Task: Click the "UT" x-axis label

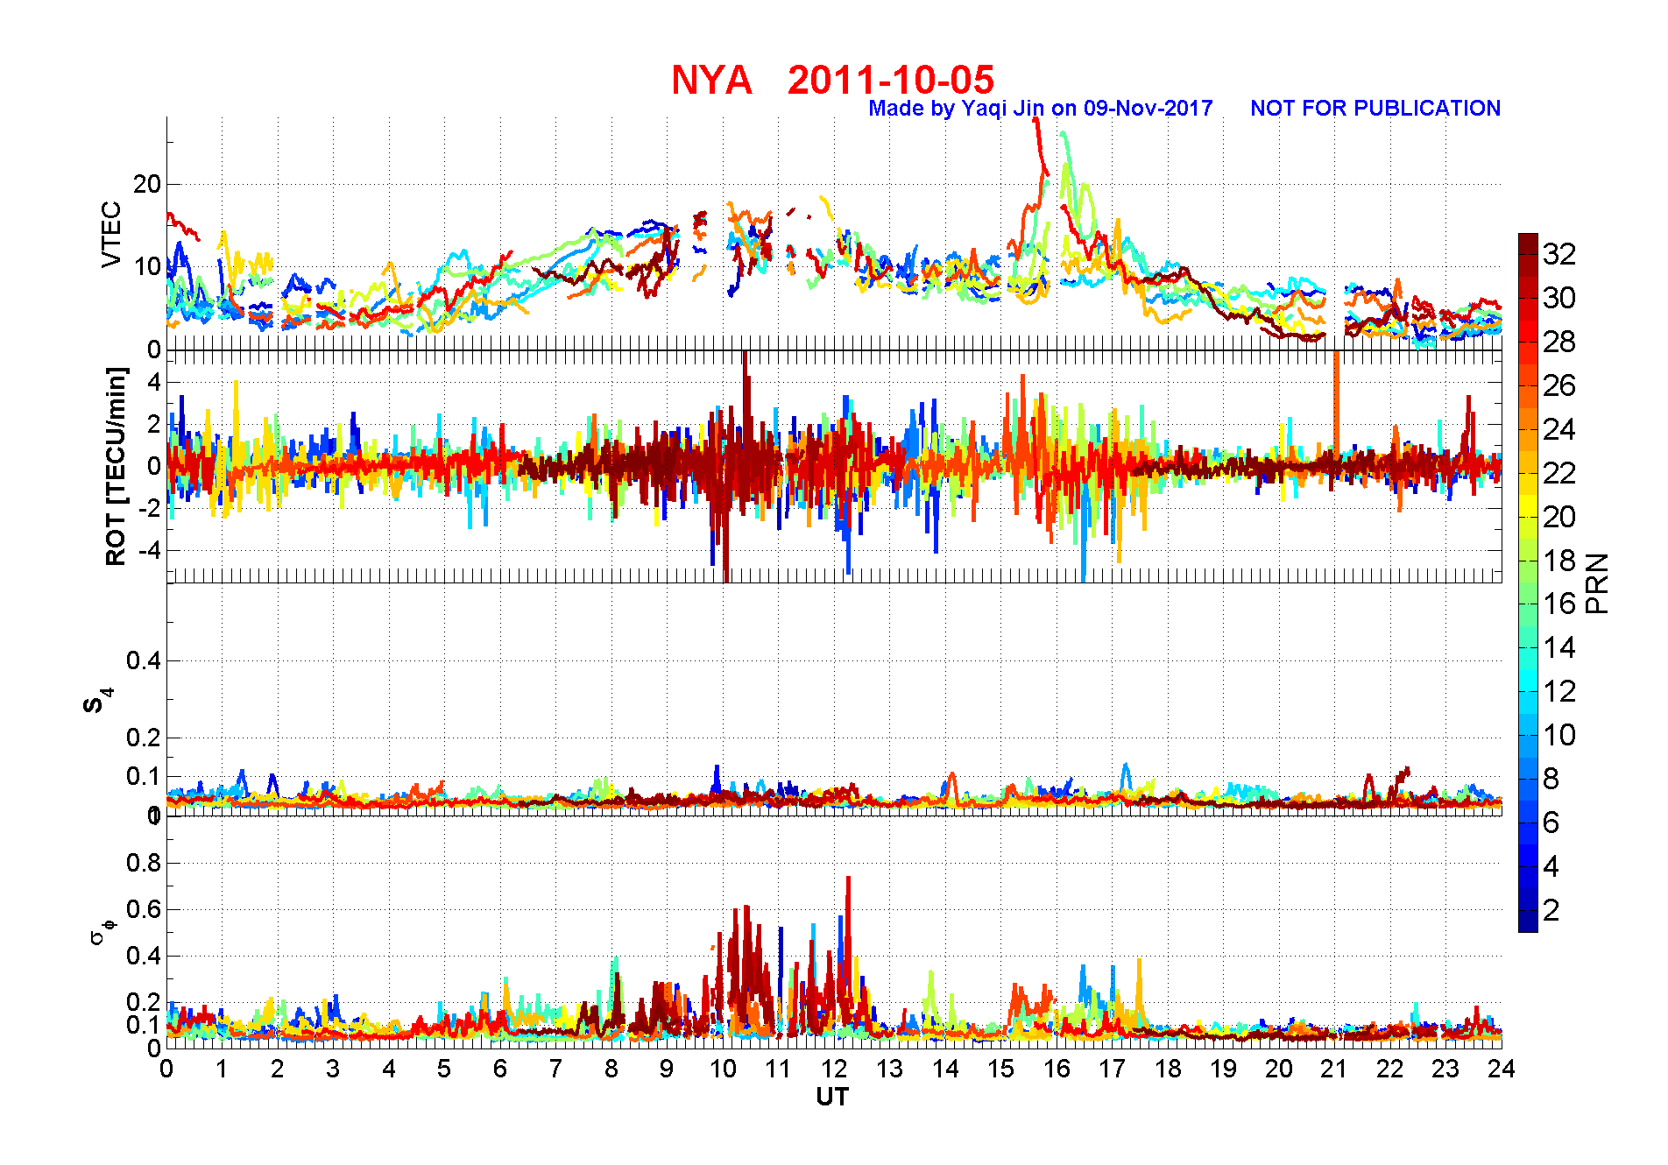Action: tap(832, 1097)
